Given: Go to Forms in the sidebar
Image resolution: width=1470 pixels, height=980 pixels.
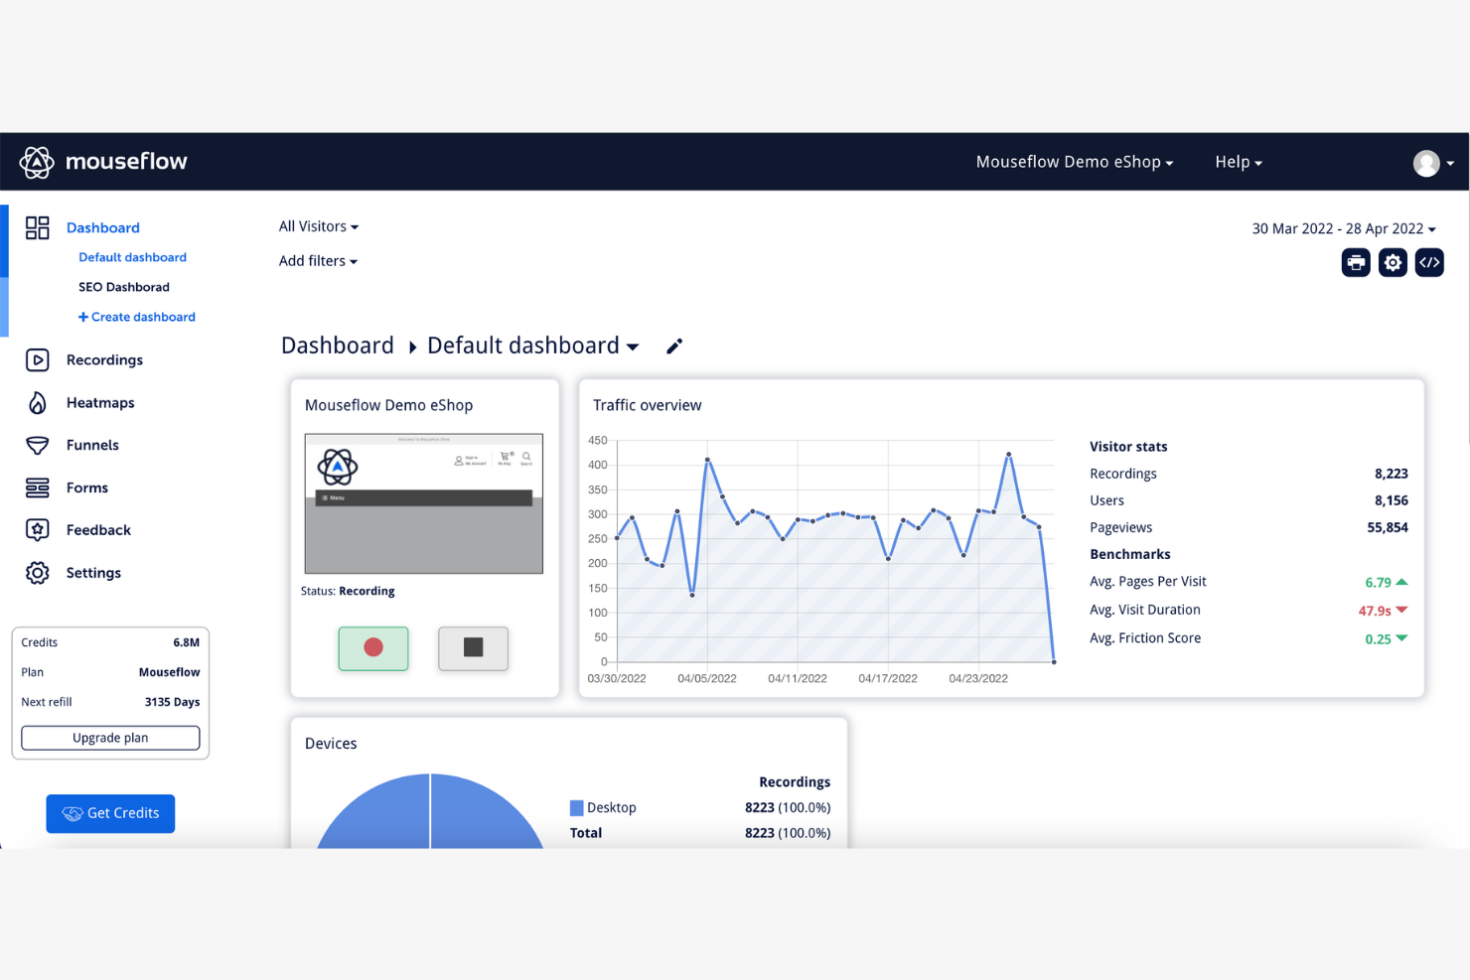Looking at the screenshot, I should tap(87, 488).
